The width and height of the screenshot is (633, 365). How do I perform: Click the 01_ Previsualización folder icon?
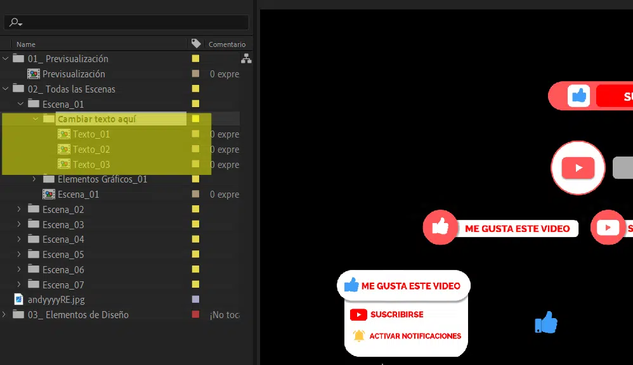tap(18, 58)
